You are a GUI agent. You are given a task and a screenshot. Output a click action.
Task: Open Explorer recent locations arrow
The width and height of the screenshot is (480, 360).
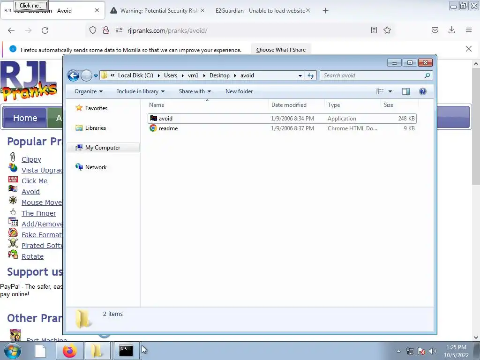(x=96, y=75)
